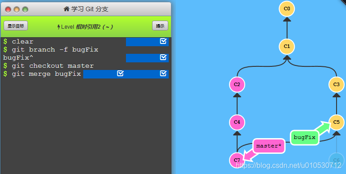Click the green bugFix branch label
The width and height of the screenshot is (346, 174).
pyautogui.click(x=305, y=138)
